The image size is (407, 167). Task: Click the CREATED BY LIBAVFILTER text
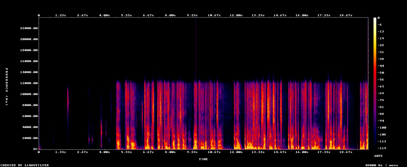coord(25,165)
